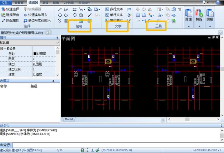Select the Arc drawing tool
The height and width of the screenshot is (153, 224).
74,15
